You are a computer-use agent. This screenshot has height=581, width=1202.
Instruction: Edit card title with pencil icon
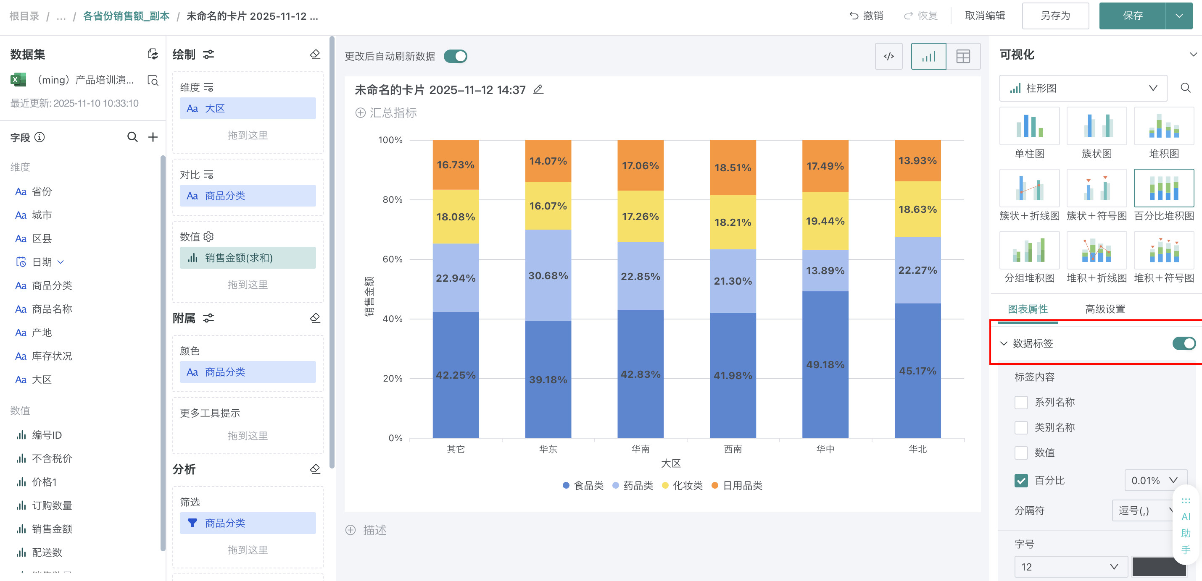click(538, 89)
